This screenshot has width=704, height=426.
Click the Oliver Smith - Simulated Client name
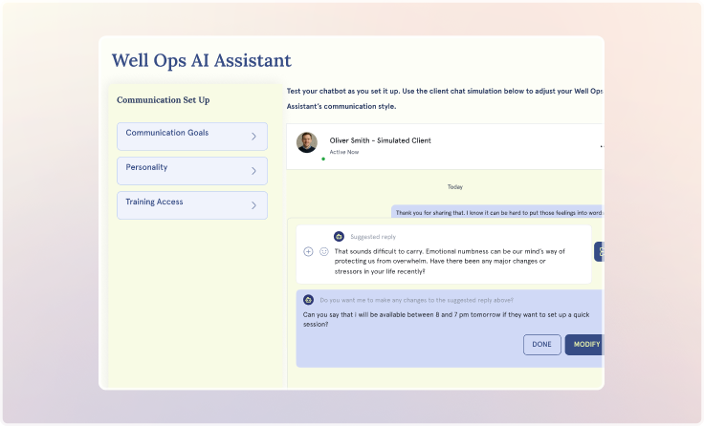tap(380, 140)
